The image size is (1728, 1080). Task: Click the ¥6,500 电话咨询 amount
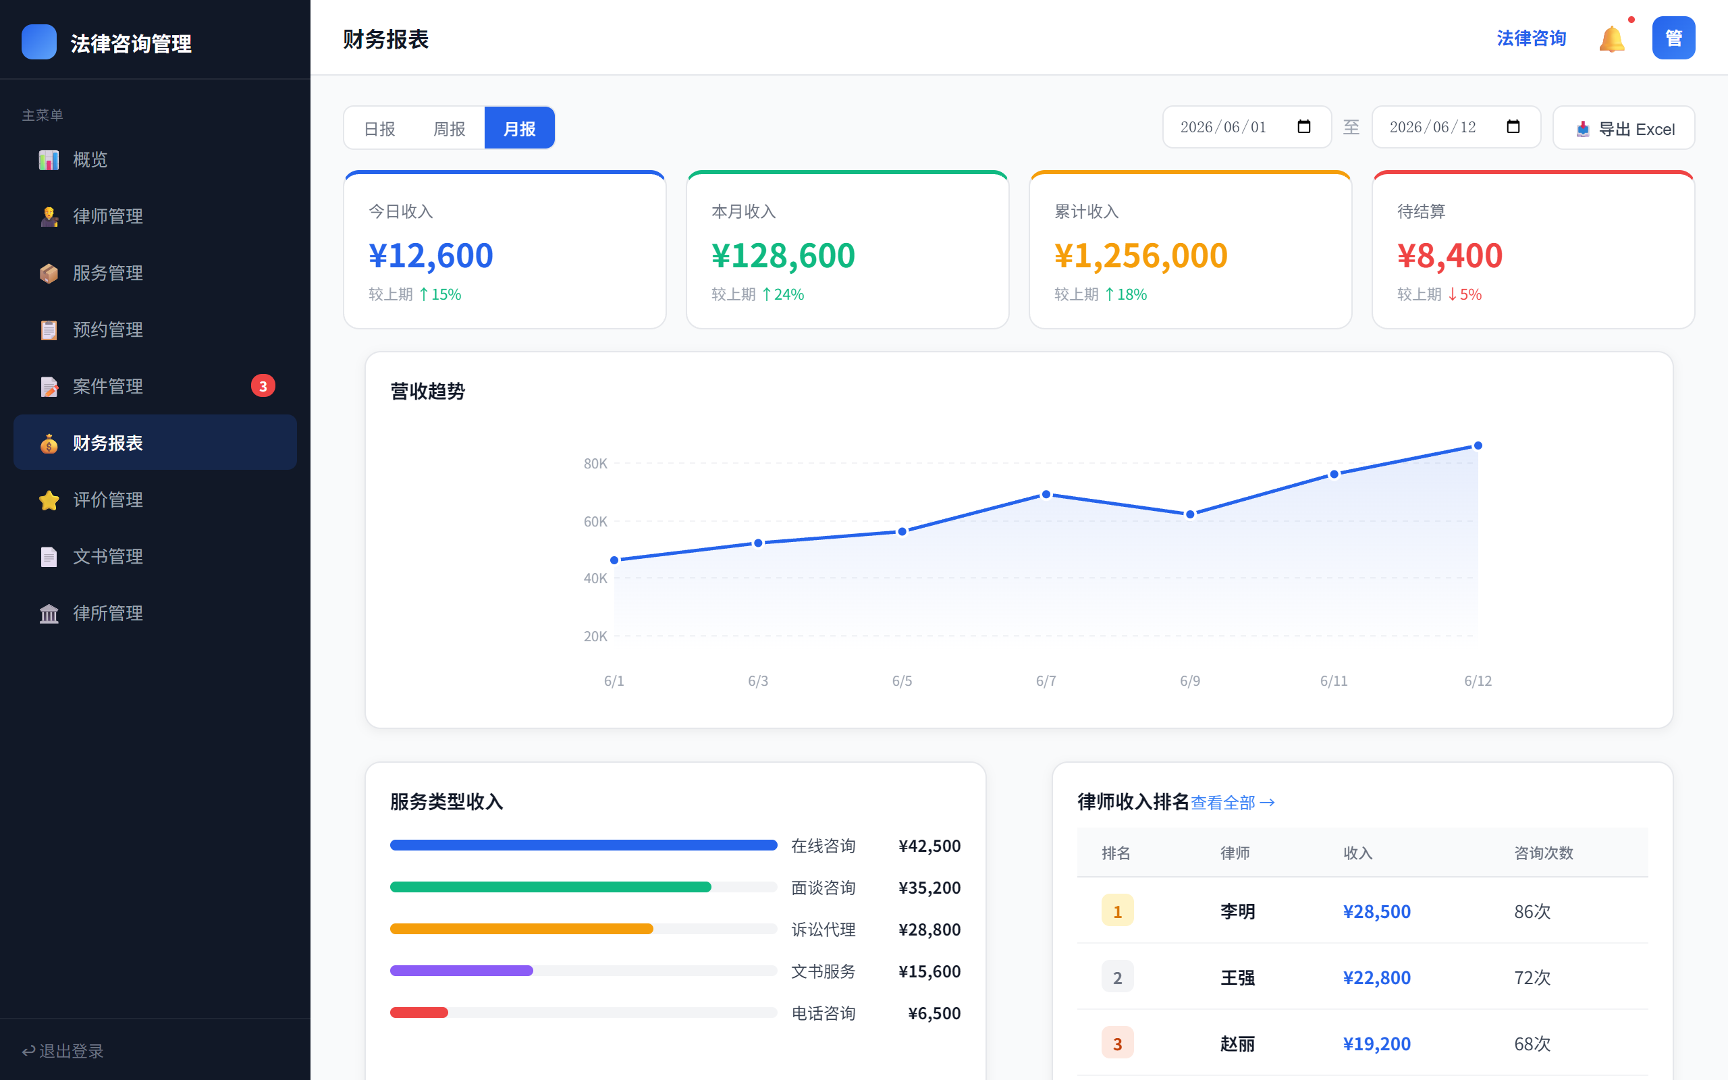[935, 1013]
